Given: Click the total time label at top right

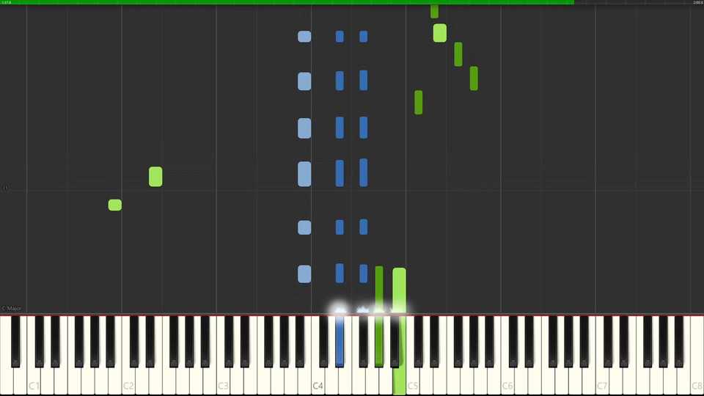Looking at the screenshot, I should tap(697, 2).
